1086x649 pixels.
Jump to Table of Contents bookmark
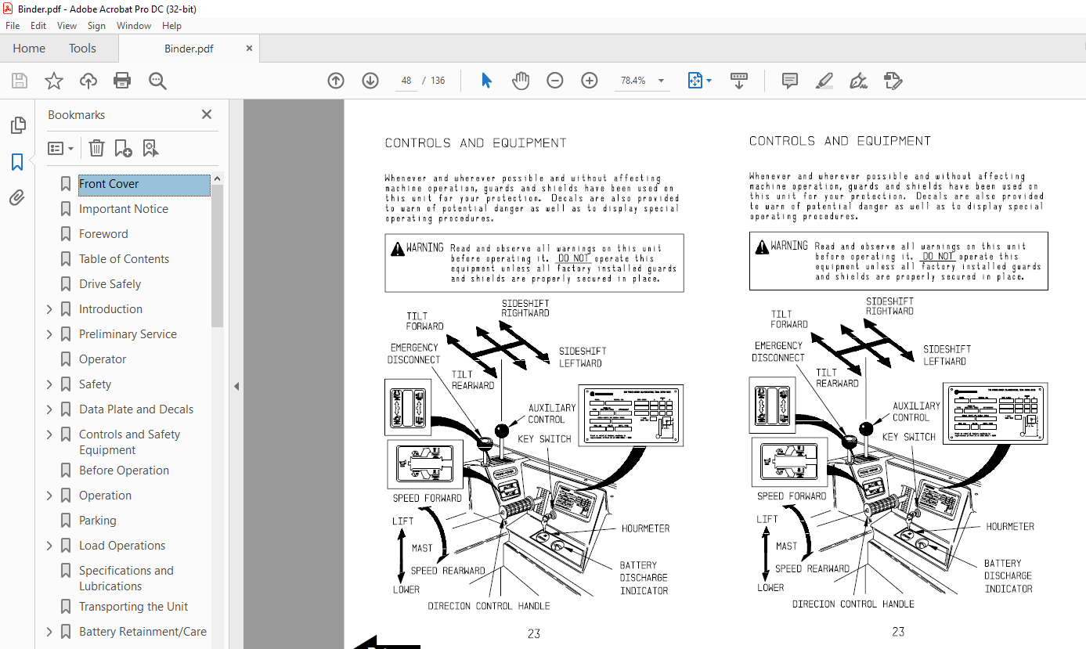[x=124, y=259]
